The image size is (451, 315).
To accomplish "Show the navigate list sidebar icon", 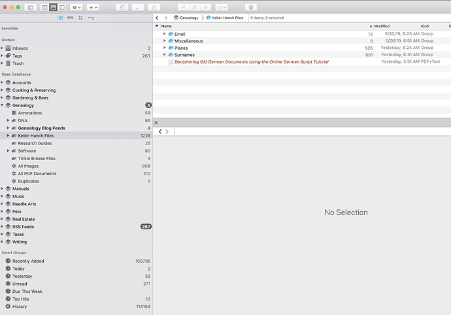I will pyautogui.click(x=60, y=18).
